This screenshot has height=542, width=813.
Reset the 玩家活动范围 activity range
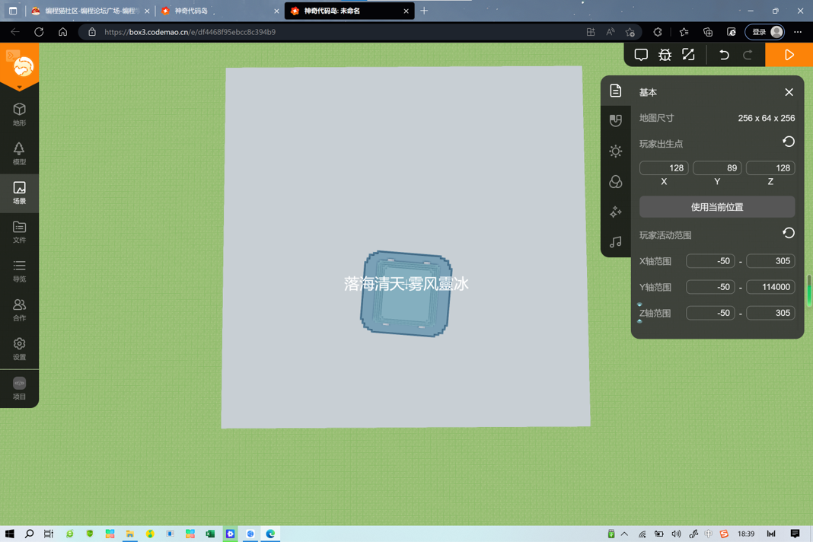pyautogui.click(x=788, y=234)
